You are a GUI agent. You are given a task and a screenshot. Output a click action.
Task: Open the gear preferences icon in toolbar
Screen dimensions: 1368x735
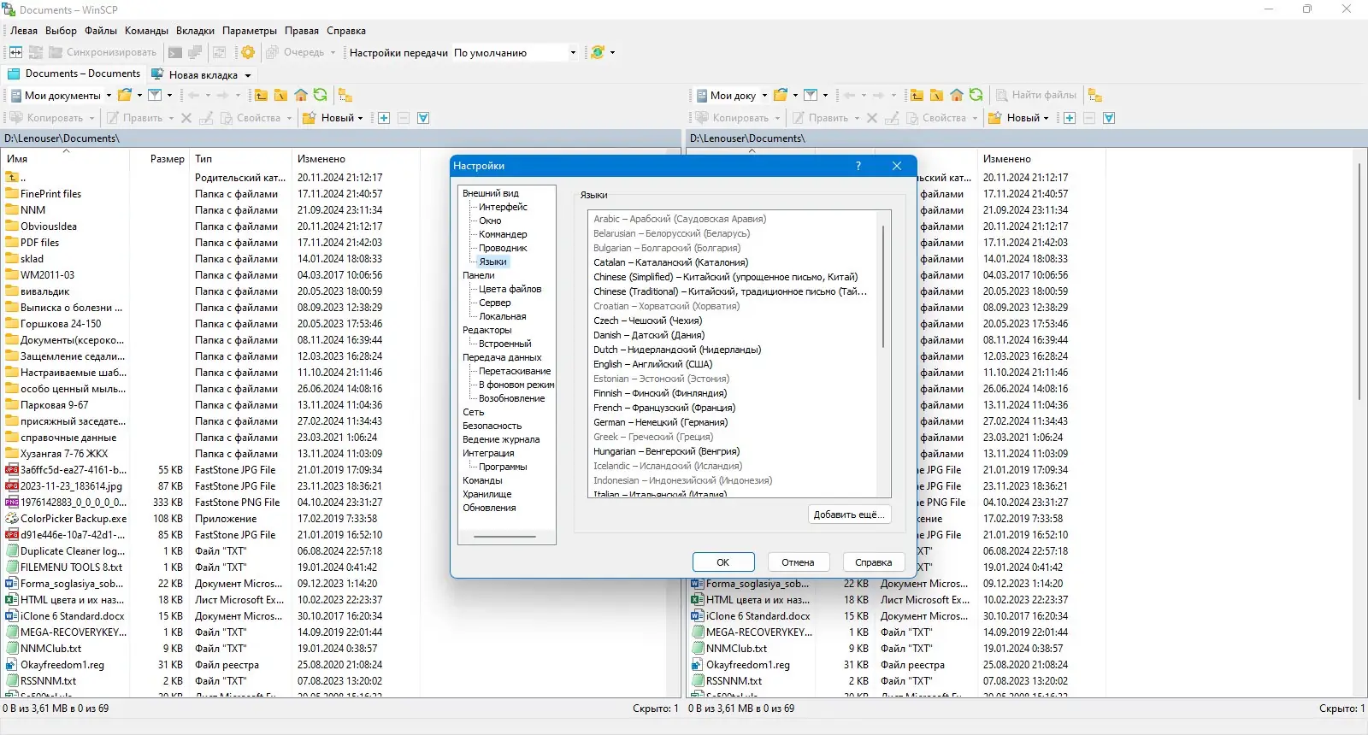248,52
